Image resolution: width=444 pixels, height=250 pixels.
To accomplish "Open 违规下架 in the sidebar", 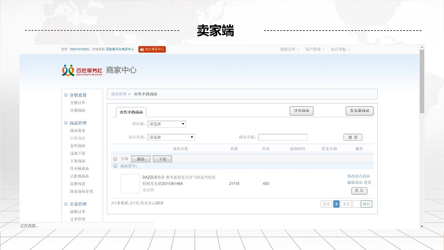I will pyautogui.click(x=78, y=153).
